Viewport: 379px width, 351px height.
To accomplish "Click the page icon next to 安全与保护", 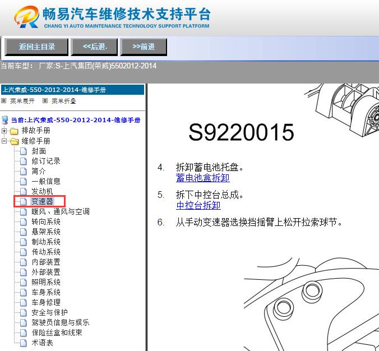I will point(23,313).
